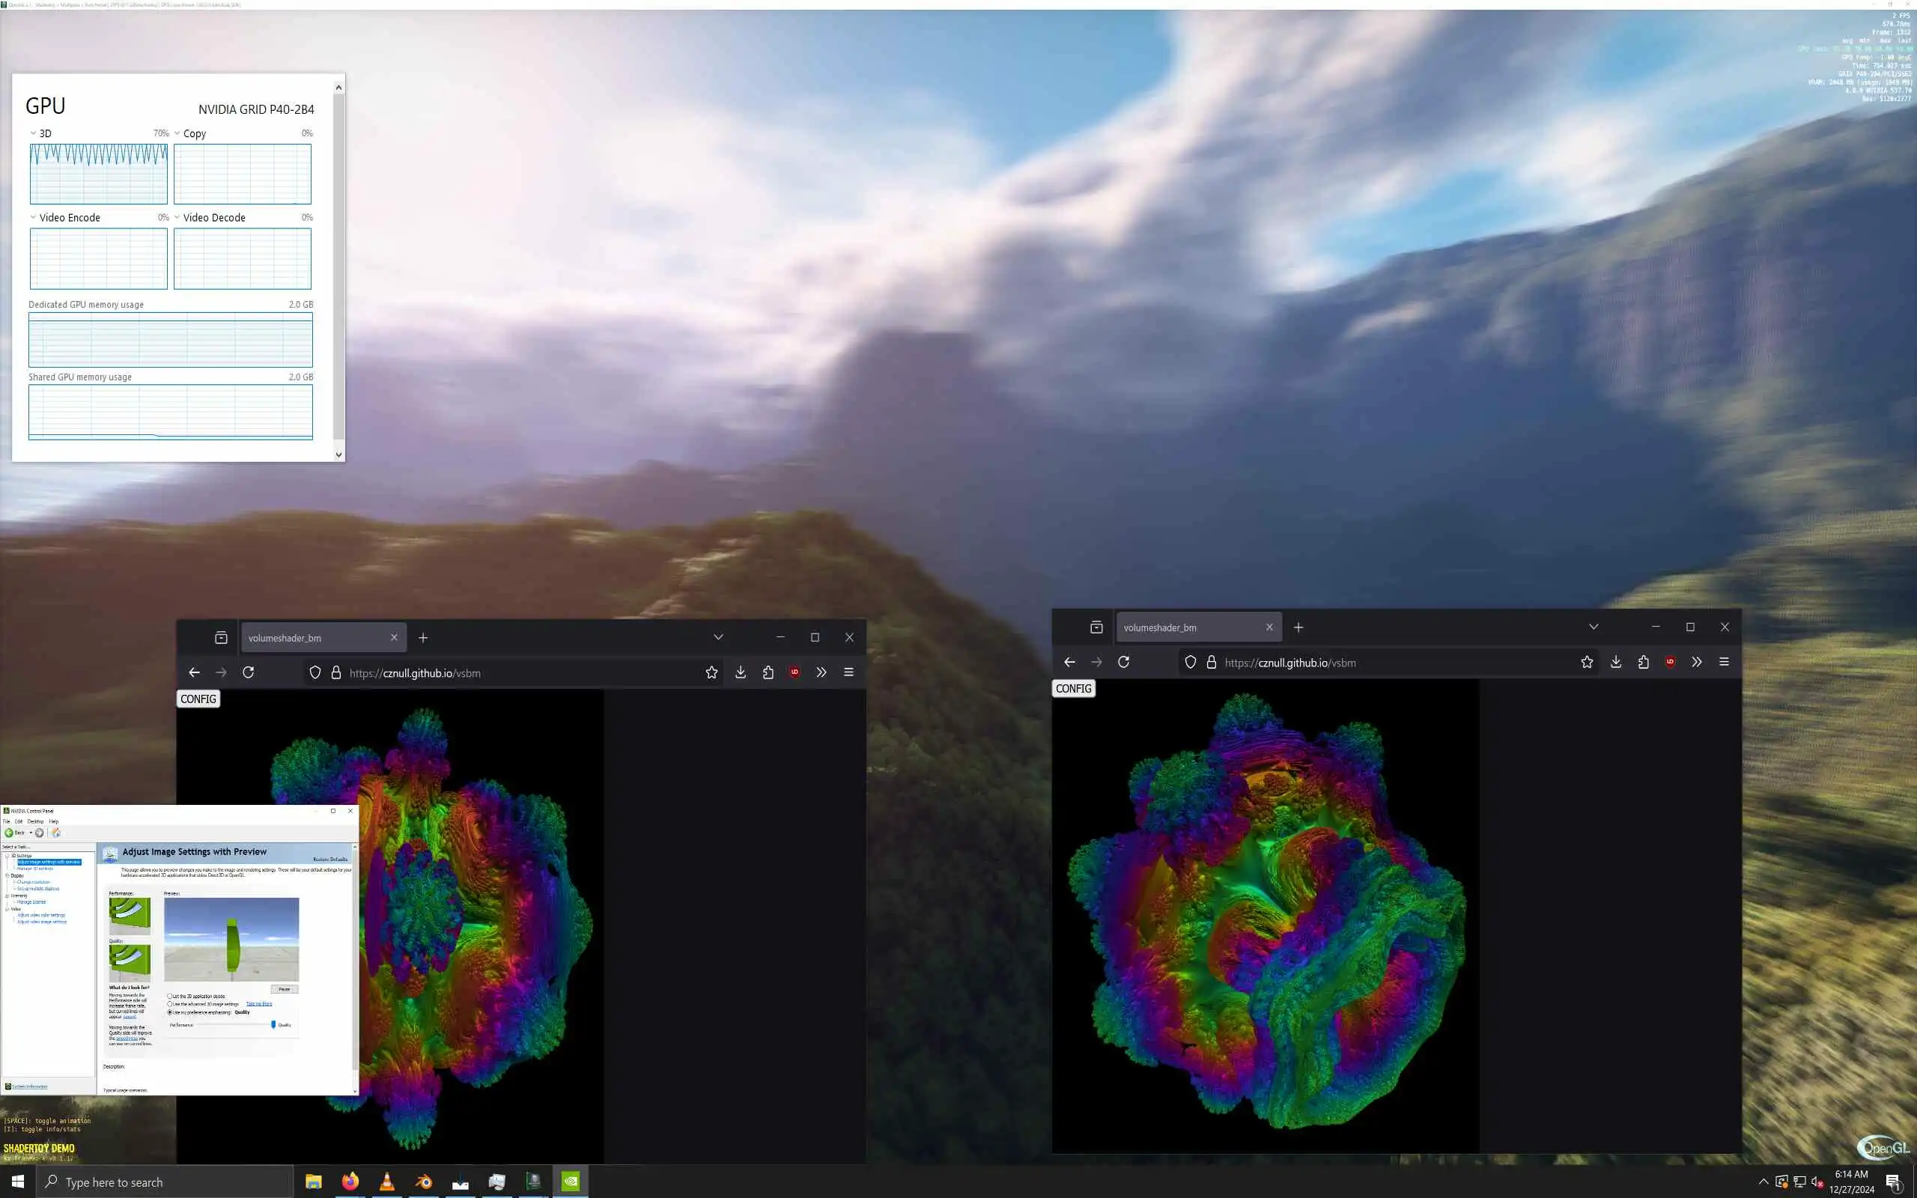Select 'Use the advanced 3D image settings' radio

pos(169,1004)
